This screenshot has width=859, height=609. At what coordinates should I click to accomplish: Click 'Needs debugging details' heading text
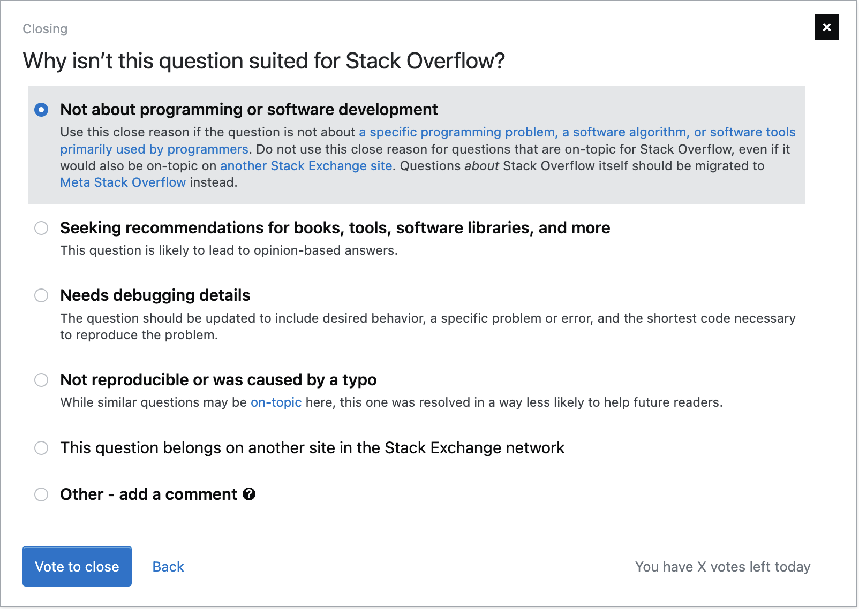point(155,295)
